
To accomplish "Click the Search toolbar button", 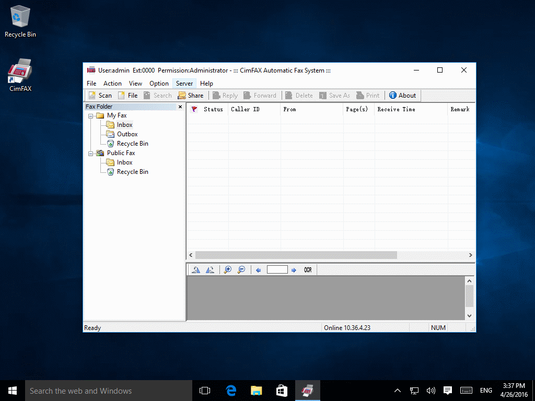I will (x=158, y=96).
